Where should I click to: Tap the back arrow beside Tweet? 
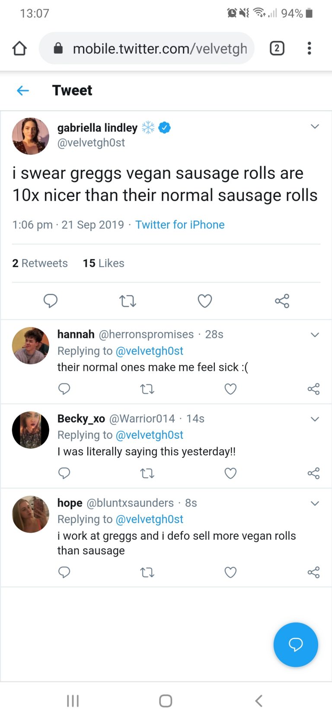23,90
